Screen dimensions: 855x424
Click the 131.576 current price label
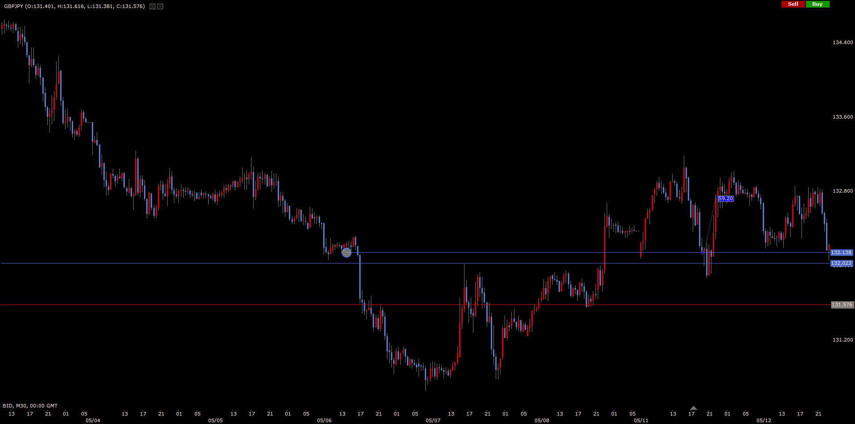[x=842, y=305]
